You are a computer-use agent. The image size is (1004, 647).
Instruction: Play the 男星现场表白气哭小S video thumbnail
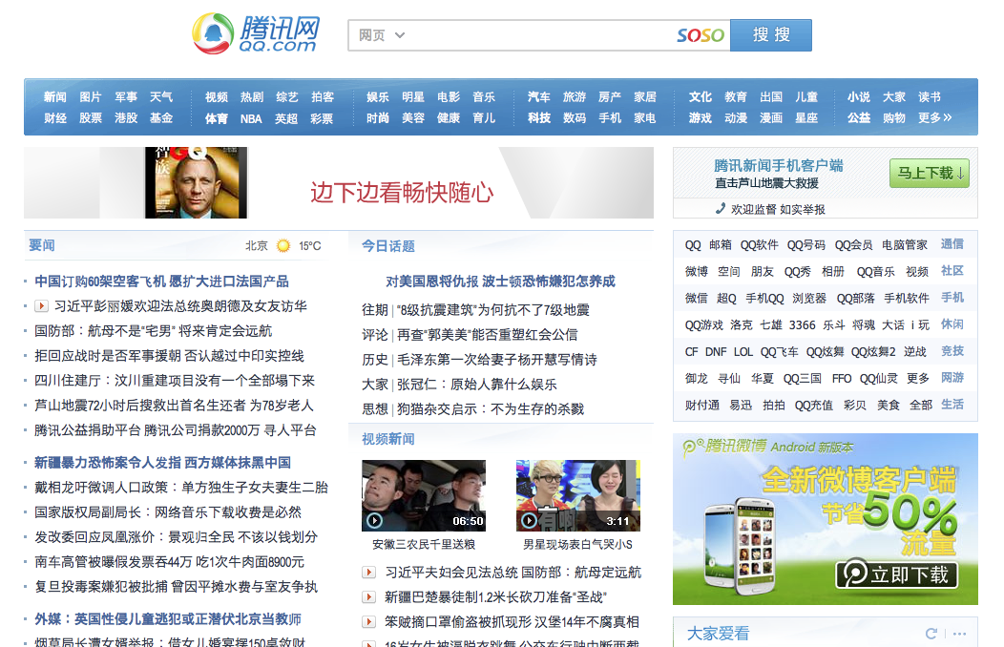point(578,495)
